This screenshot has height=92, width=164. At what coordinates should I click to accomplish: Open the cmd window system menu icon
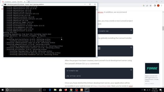point(5,4)
